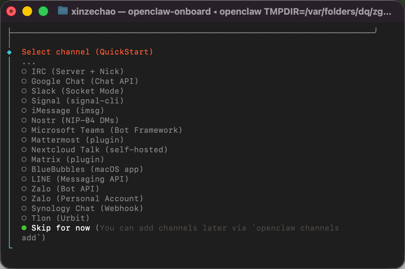
Task: Choose iMessage (imsg) radio option
Action: tap(63, 111)
